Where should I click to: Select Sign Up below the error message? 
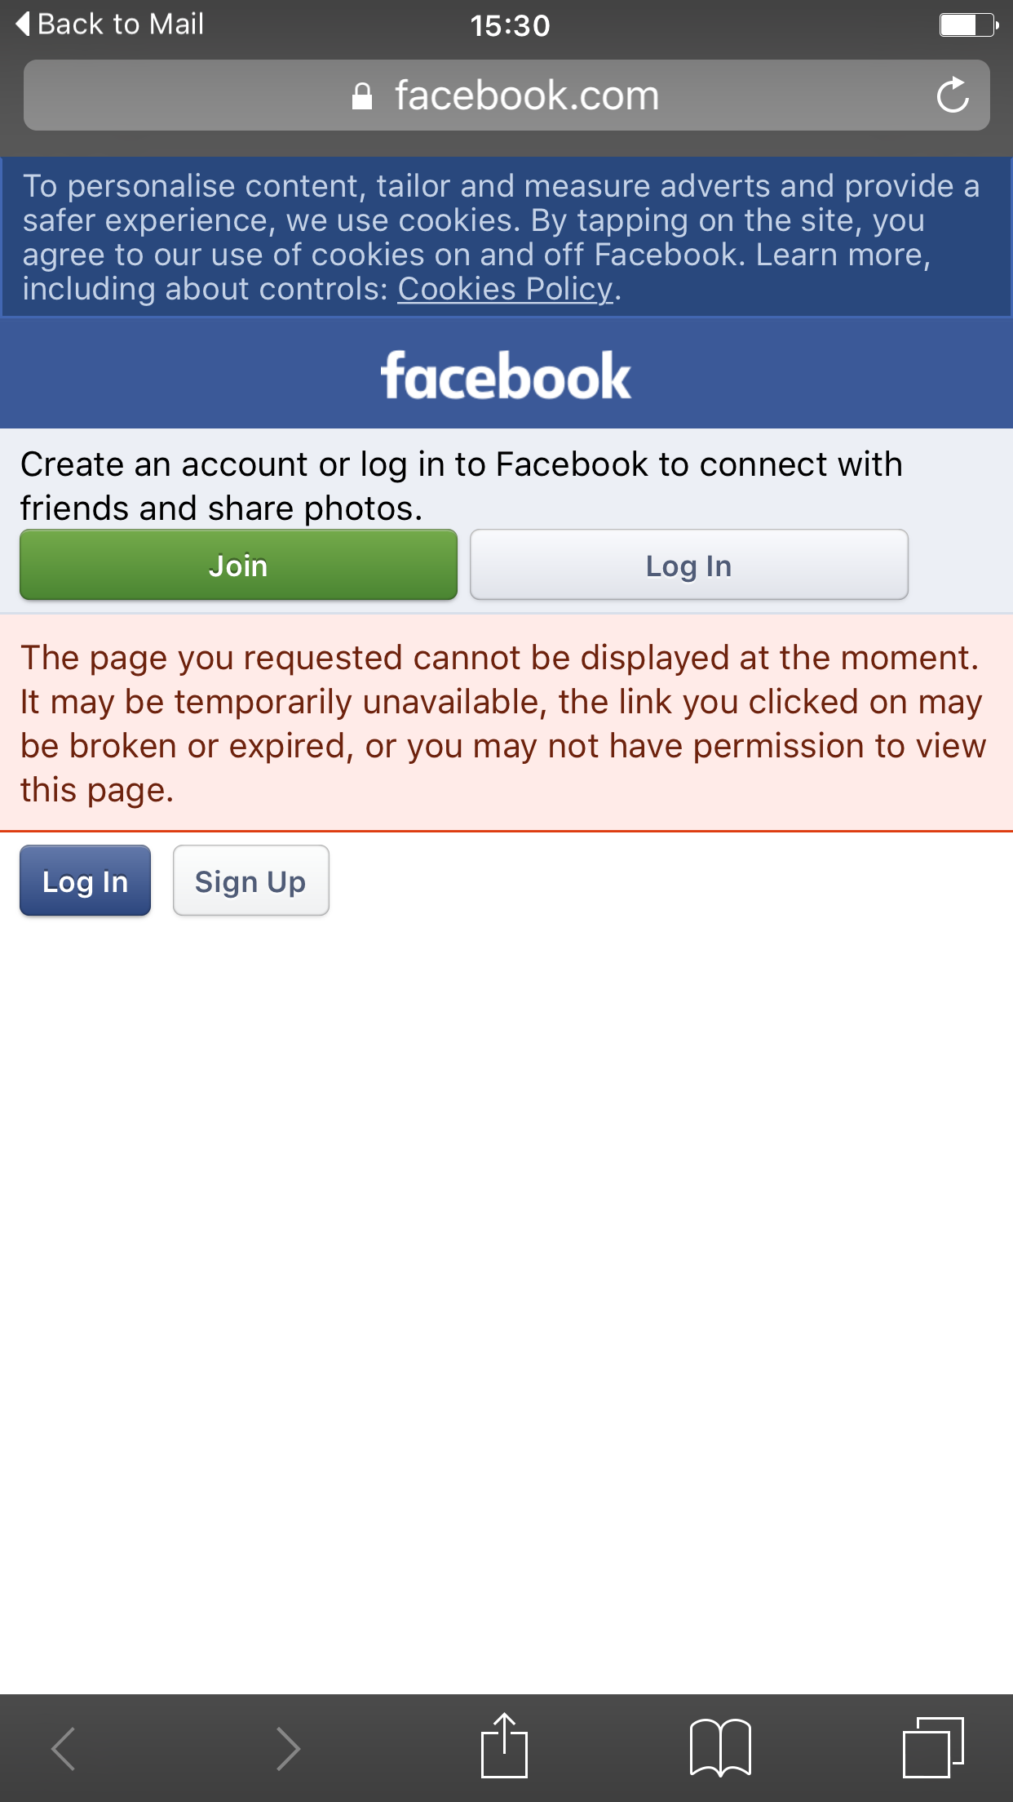250,881
